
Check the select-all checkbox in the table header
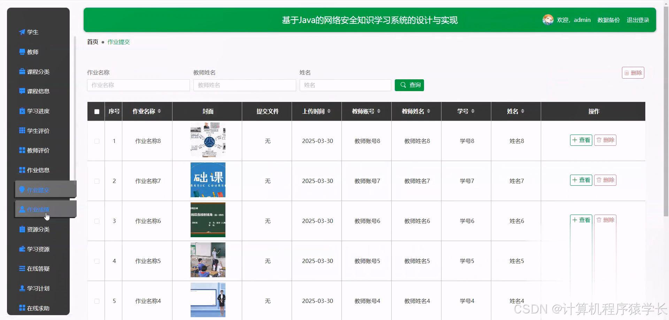pyautogui.click(x=97, y=112)
